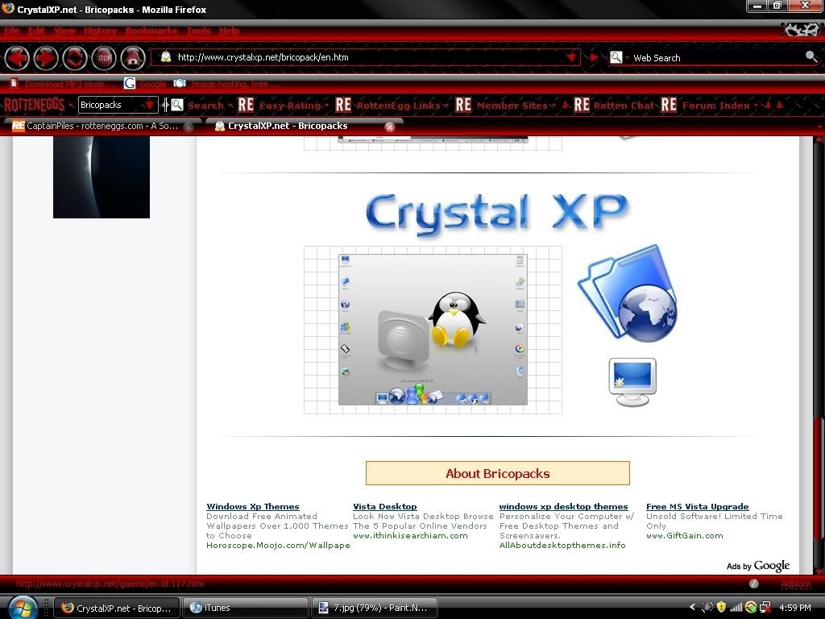Click the Firefox throbber icon at top right

tap(800, 30)
